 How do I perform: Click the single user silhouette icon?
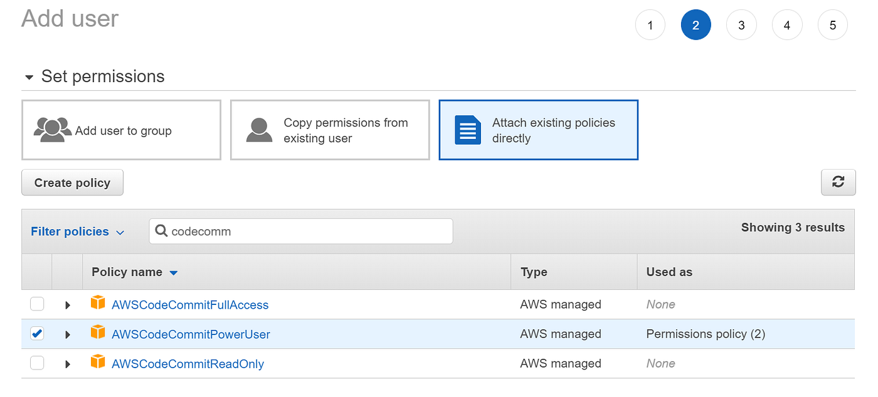258,130
